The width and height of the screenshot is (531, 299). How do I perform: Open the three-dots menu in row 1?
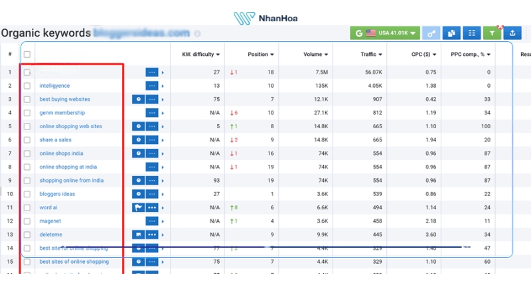[x=152, y=72]
